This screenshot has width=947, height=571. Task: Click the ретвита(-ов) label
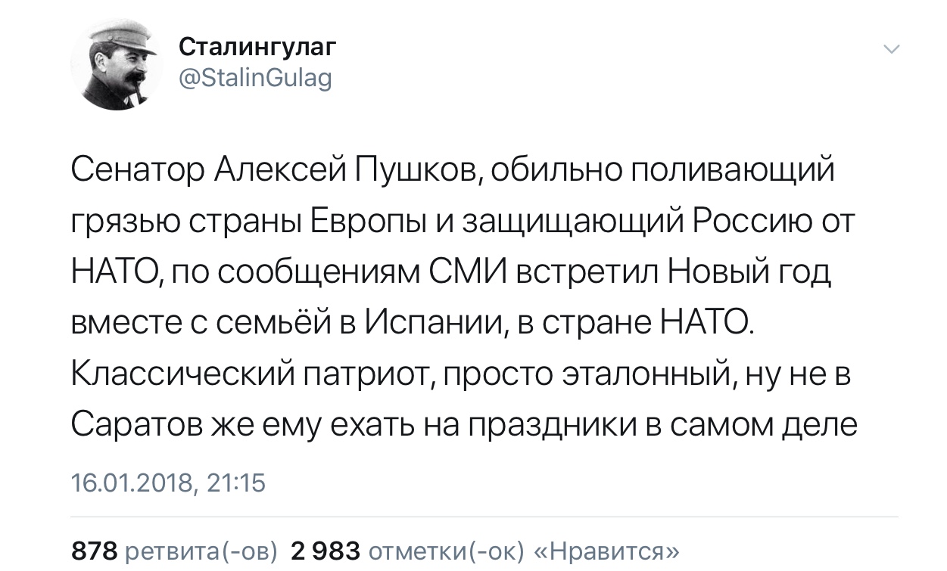201,551
